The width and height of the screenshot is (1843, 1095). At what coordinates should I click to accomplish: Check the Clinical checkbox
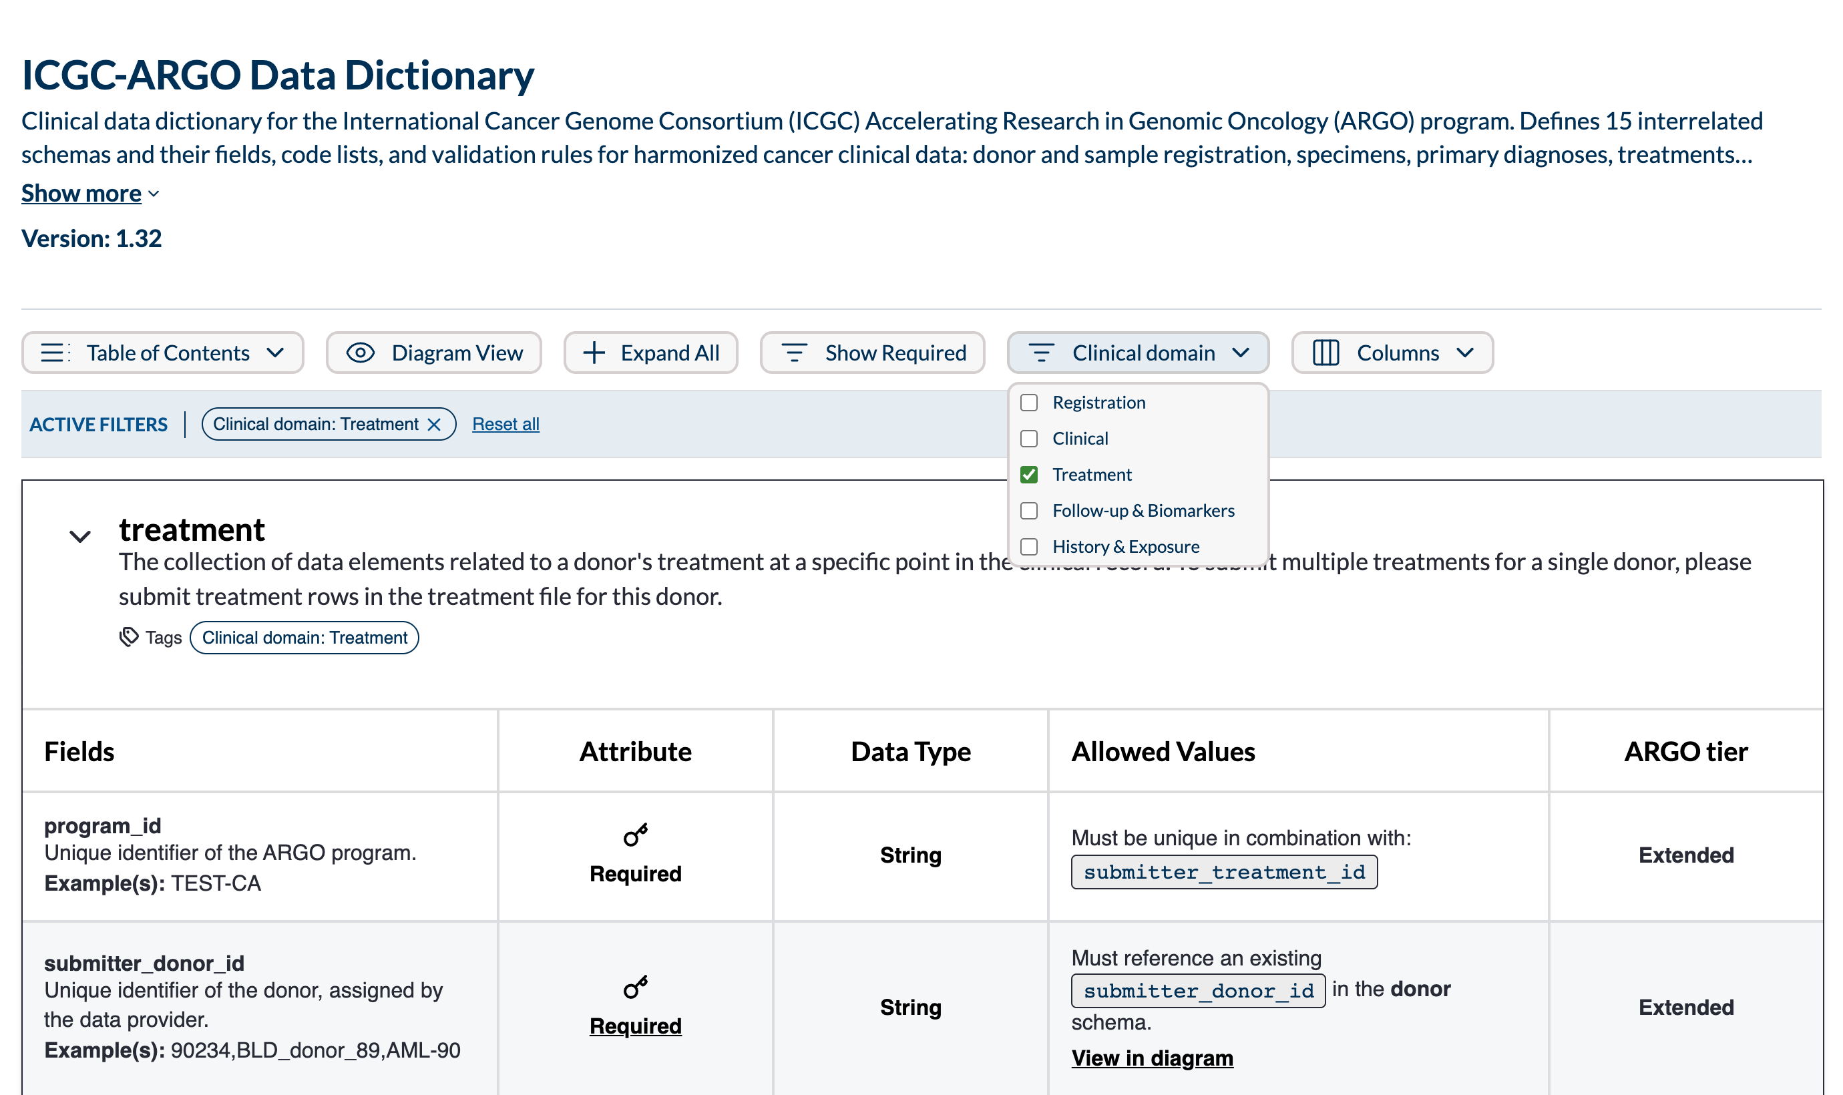tap(1028, 438)
